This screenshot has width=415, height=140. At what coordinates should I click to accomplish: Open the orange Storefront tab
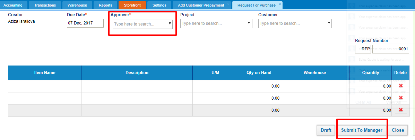132,5
